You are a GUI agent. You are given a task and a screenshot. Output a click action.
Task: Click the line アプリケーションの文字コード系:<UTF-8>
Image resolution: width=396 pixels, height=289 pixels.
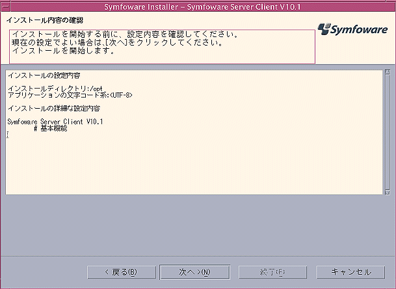pyautogui.click(x=70, y=95)
